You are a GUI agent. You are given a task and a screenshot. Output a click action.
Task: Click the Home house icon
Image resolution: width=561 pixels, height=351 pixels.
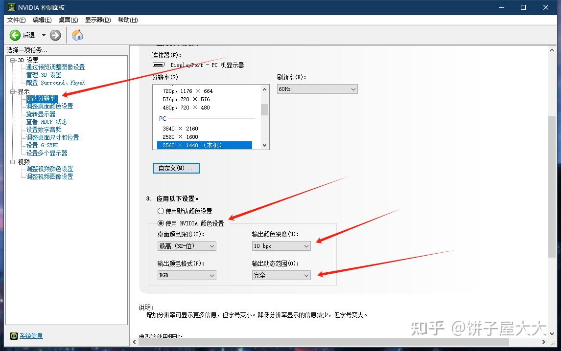pyautogui.click(x=77, y=35)
